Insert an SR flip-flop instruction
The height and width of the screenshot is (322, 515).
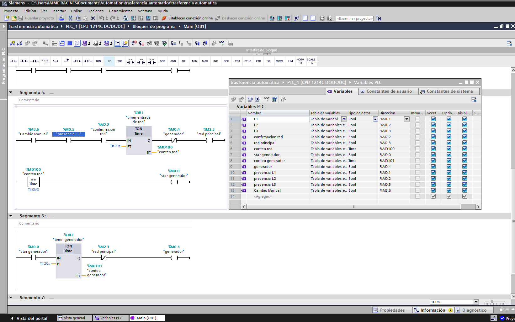(269, 61)
